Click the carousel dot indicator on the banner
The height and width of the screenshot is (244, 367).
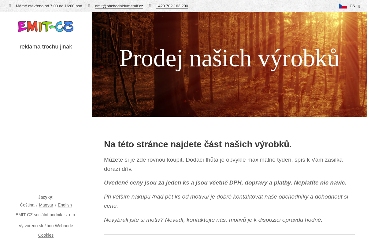(185, 101)
